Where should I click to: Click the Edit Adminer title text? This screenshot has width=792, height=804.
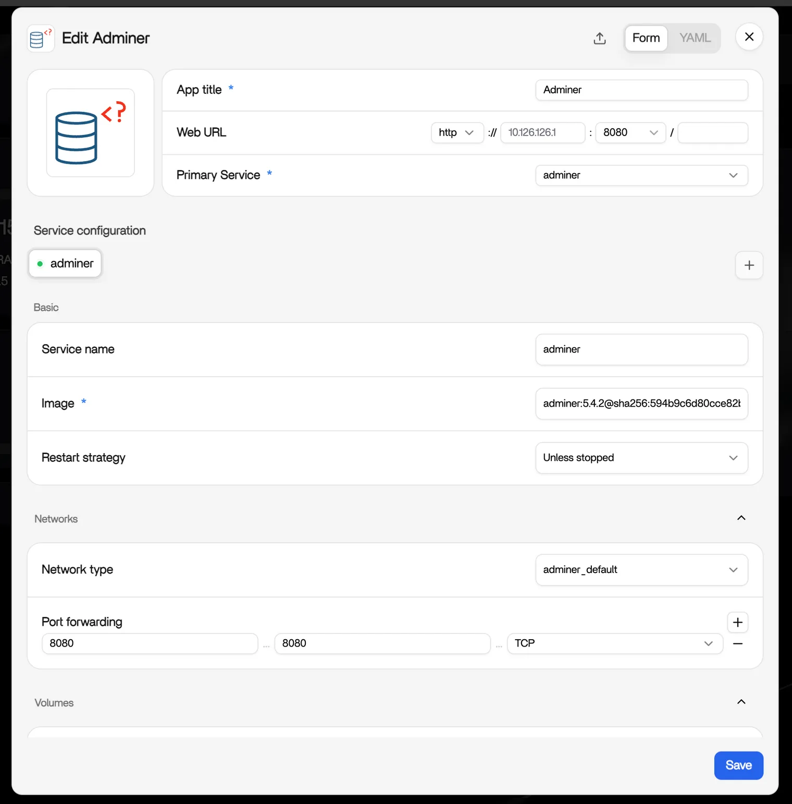[106, 38]
